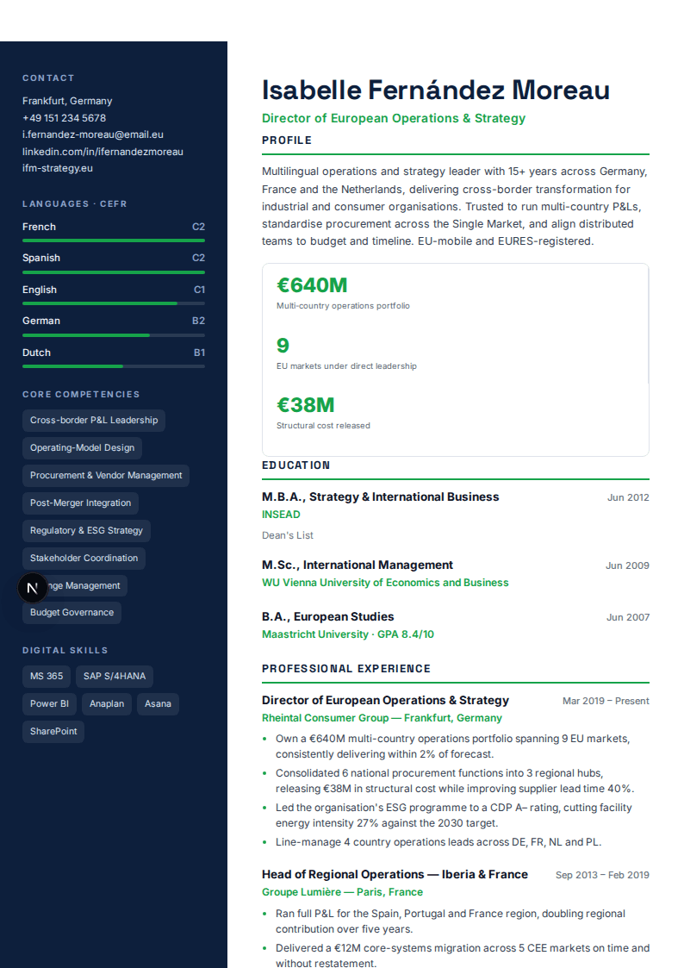This screenshot has width=684, height=968.
Task: Click M.Sc., International Management entry
Action: click(x=358, y=565)
